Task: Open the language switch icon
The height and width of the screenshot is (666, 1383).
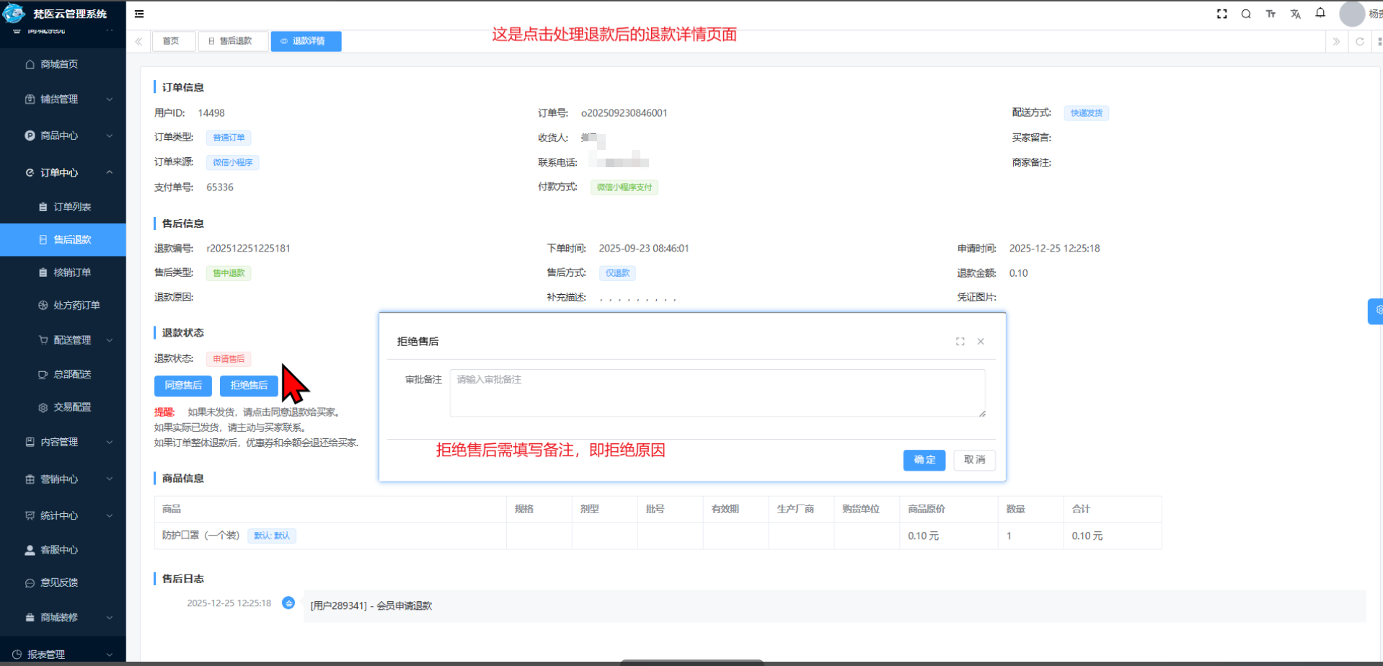Action: click(1295, 14)
